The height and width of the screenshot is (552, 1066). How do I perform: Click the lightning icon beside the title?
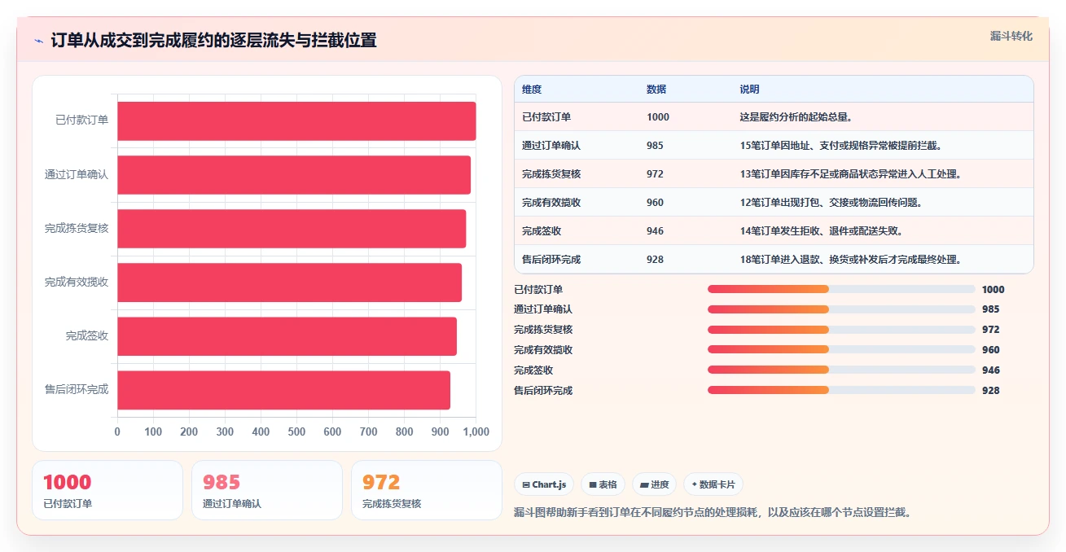(x=39, y=41)
